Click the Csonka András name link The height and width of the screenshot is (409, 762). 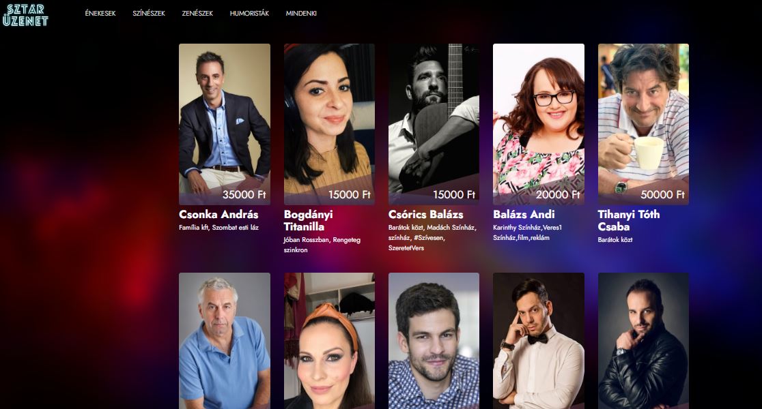(218, 215)
